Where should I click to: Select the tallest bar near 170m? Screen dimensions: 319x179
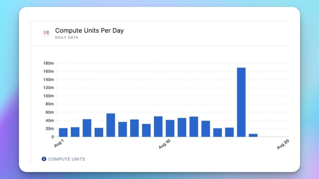pyautogui.click(x=241, y=102)
